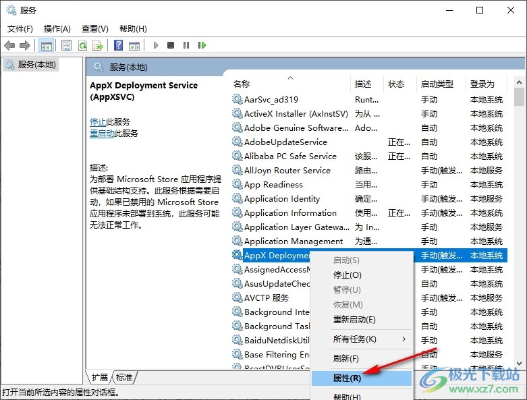Open the 操作(A) menu

(57, 29)
